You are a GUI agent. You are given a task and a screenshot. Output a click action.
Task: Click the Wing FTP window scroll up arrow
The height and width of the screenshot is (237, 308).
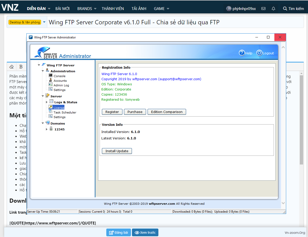(283, 47)
